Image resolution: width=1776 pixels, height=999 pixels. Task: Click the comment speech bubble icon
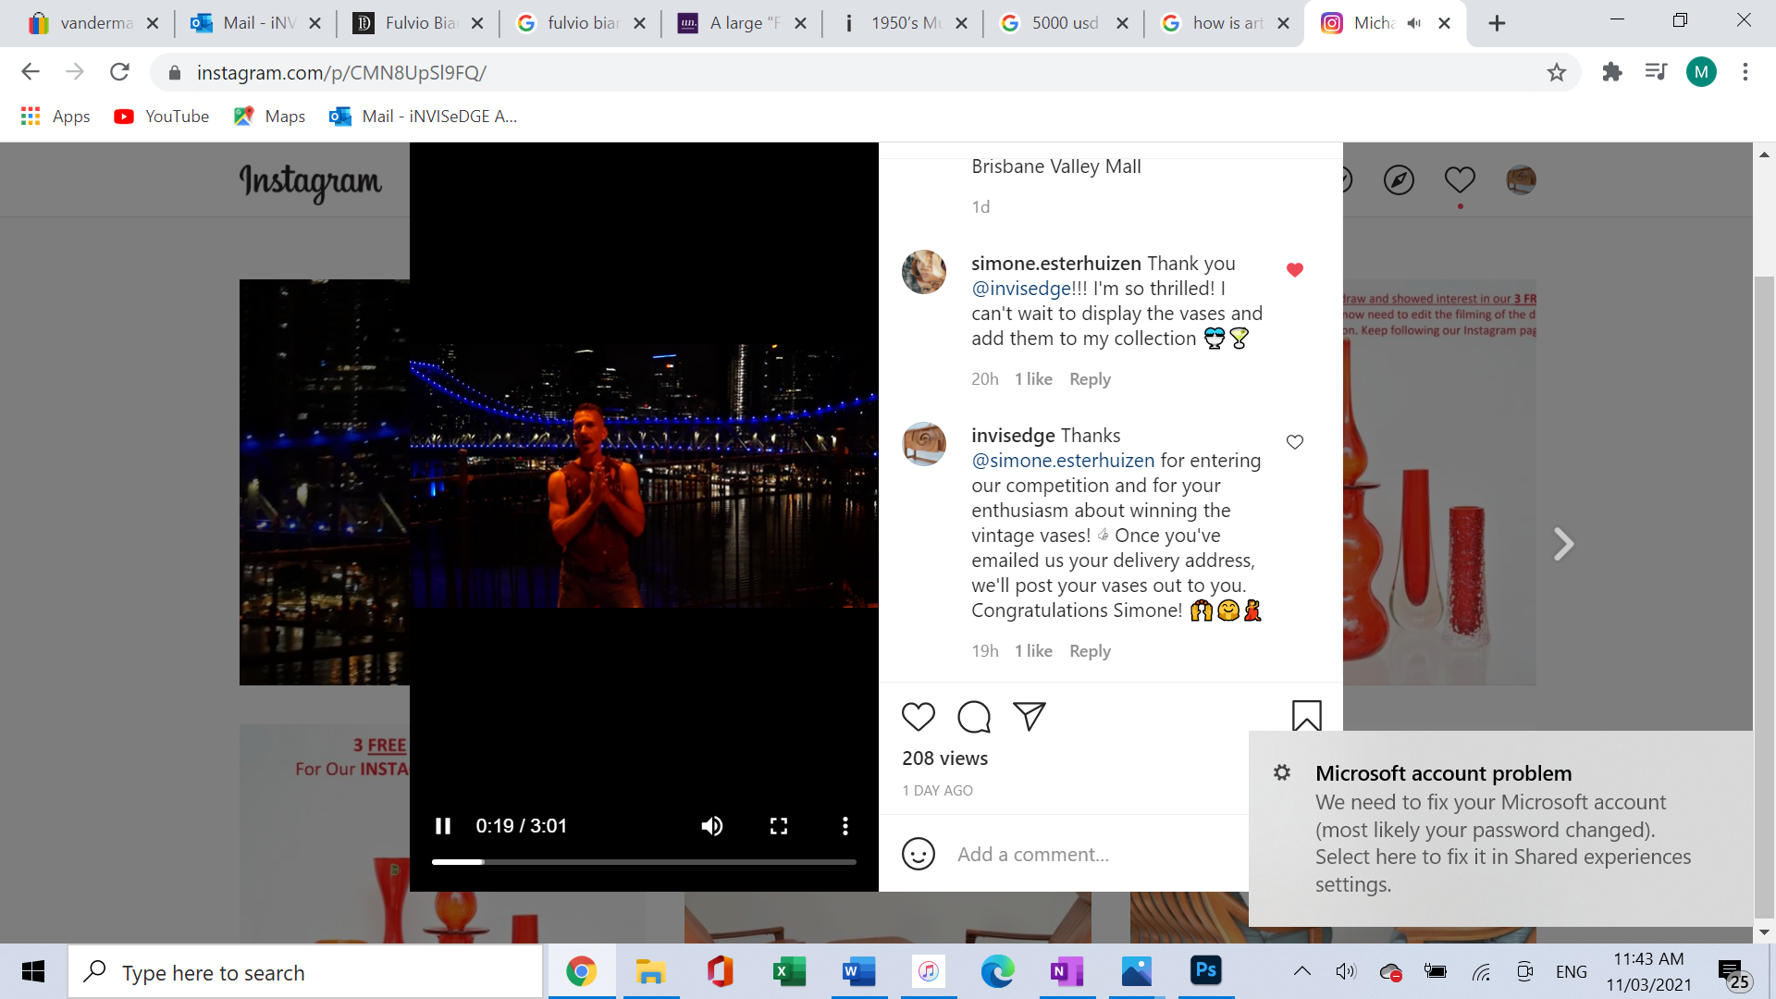974,717
